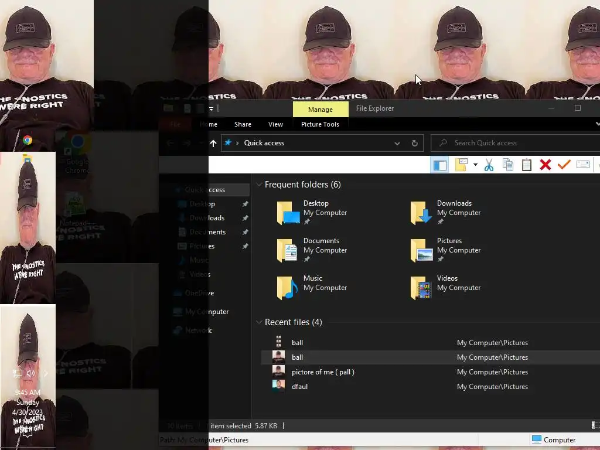Toggle the preview pane layout icon

[x=439, y=165]
